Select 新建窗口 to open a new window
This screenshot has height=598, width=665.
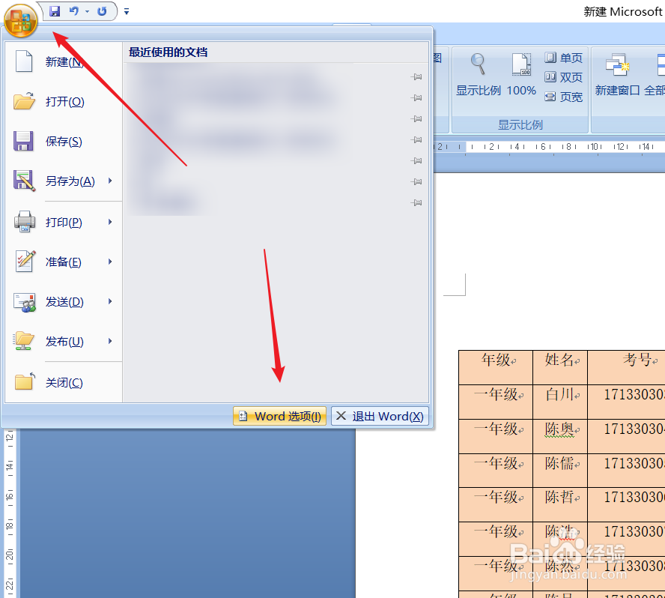pyautogui.click(x=616, y=73)
